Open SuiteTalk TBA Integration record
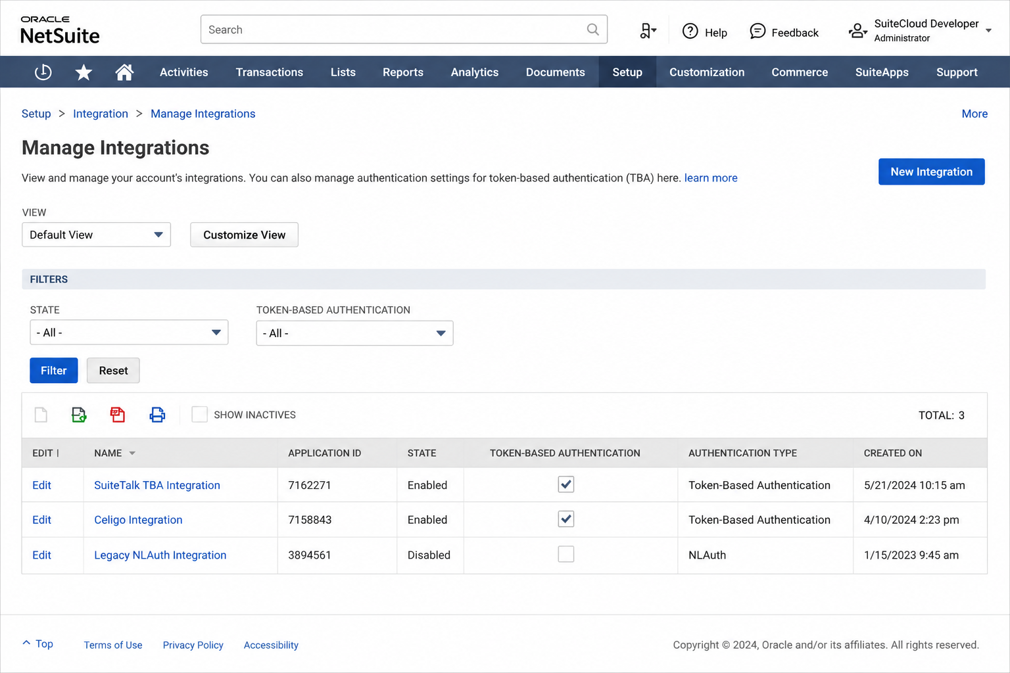 (x=157, y=485)
